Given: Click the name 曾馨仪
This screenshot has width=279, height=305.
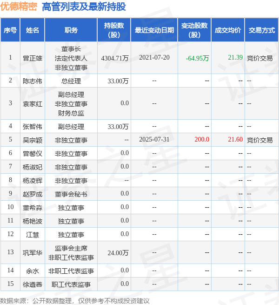Looking at the screenshot, I should pos(33,154).
